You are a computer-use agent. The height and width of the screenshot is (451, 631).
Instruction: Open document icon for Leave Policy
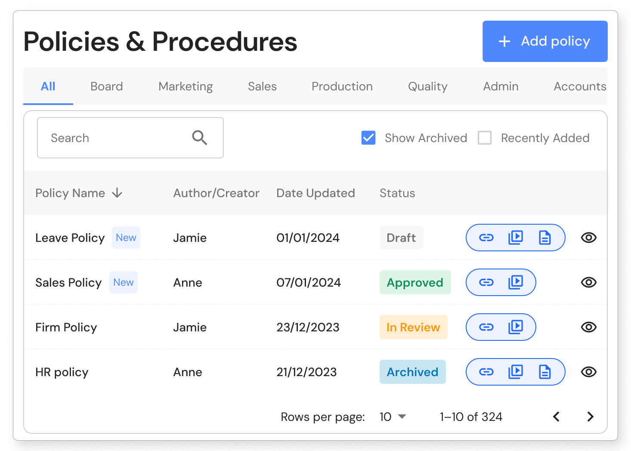pos(545,238)
